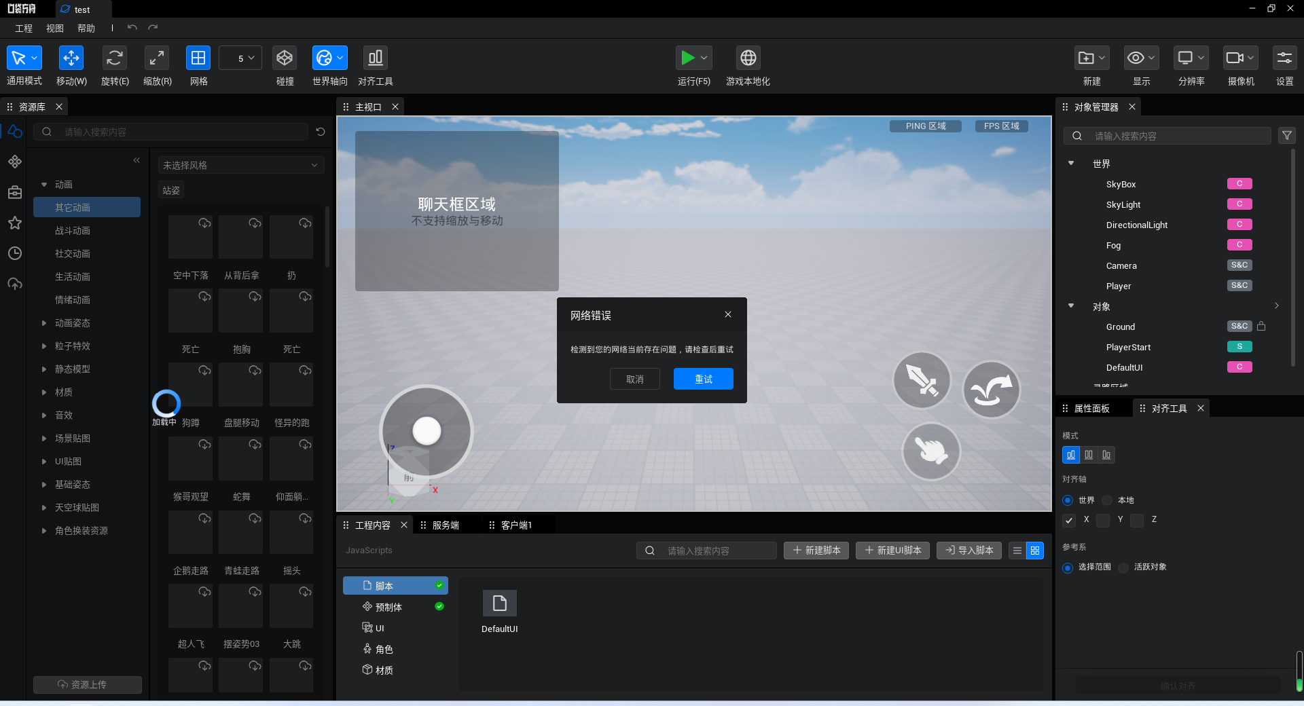Open the 帮助 menu
Viewport: 1304px width, 706px height.
pos(86,29)
